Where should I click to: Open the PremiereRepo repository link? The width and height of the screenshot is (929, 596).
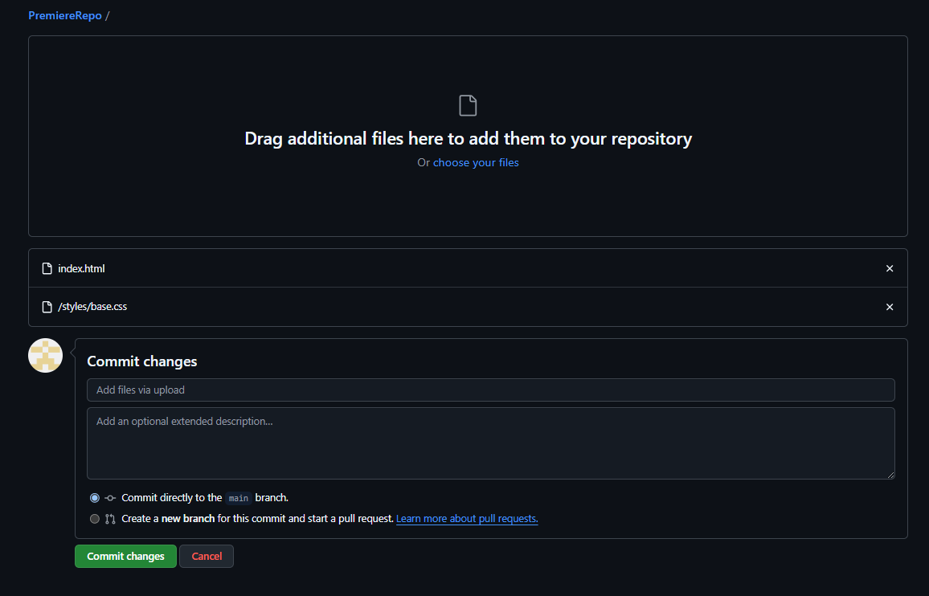tap(64, 14)
